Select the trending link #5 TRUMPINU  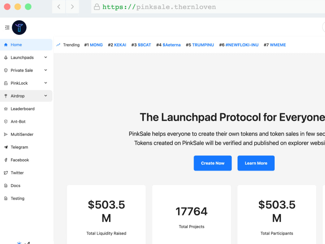(200, 45)
